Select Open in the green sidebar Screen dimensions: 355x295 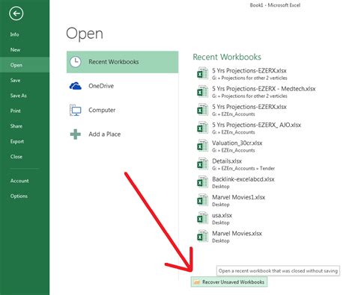pyautogui.click(x=16, y=65)
